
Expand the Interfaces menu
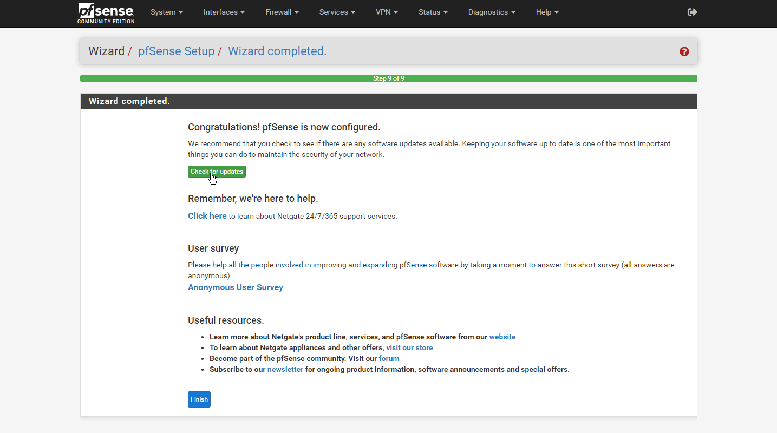coord(224,12)
